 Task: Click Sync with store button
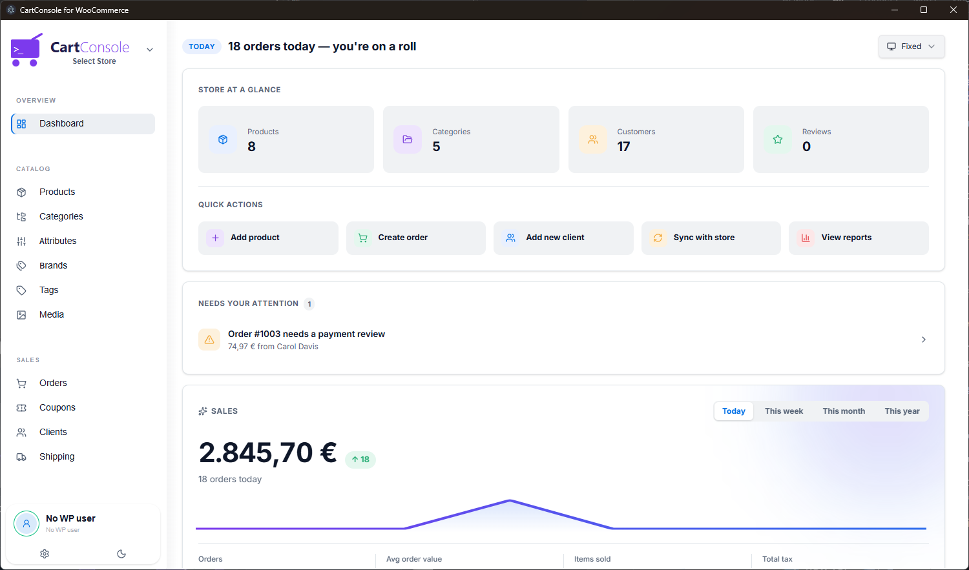pyautogui.click(x=711, y=238)
